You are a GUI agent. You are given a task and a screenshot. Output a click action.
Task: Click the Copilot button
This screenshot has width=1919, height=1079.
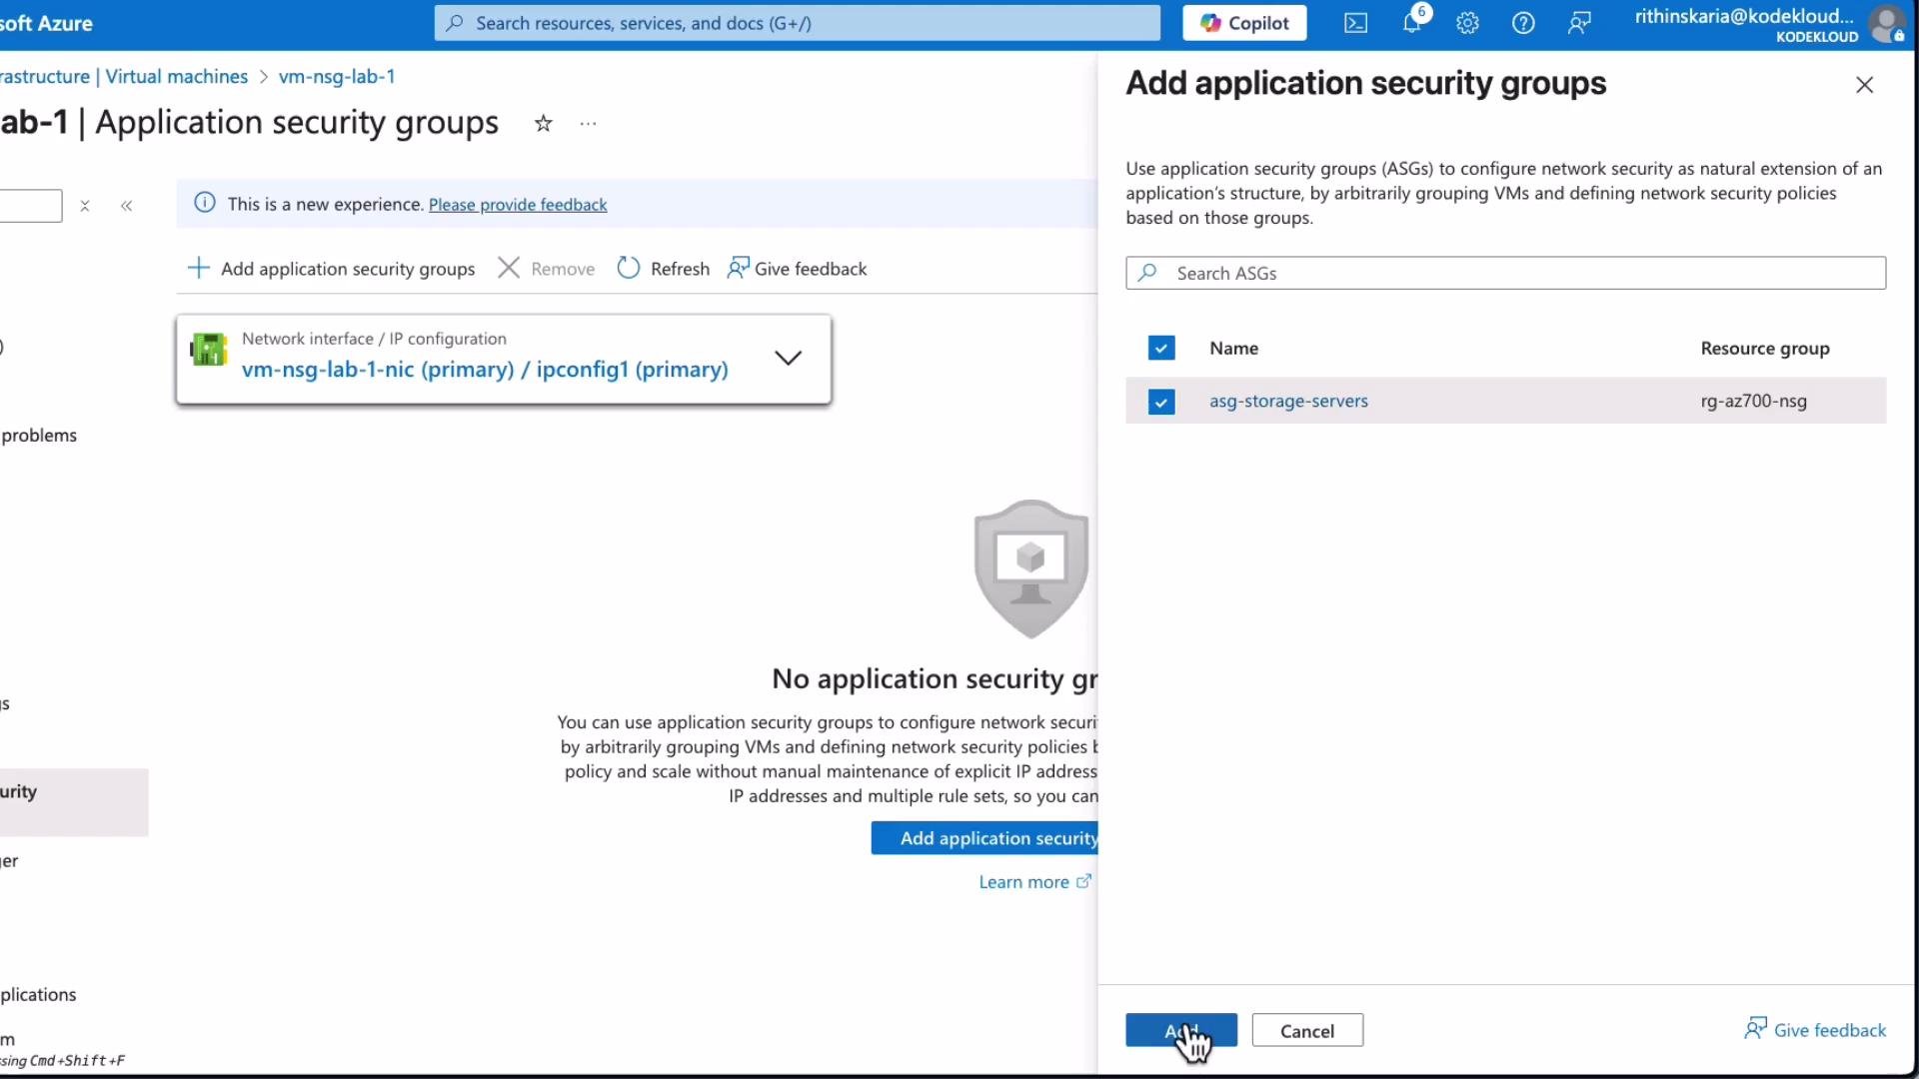coord(1244,23)
